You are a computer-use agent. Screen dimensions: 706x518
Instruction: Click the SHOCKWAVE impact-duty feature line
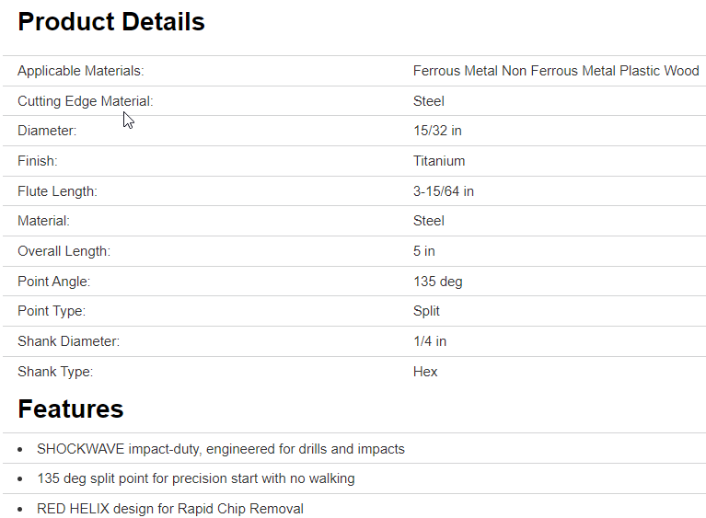point(221,449)
